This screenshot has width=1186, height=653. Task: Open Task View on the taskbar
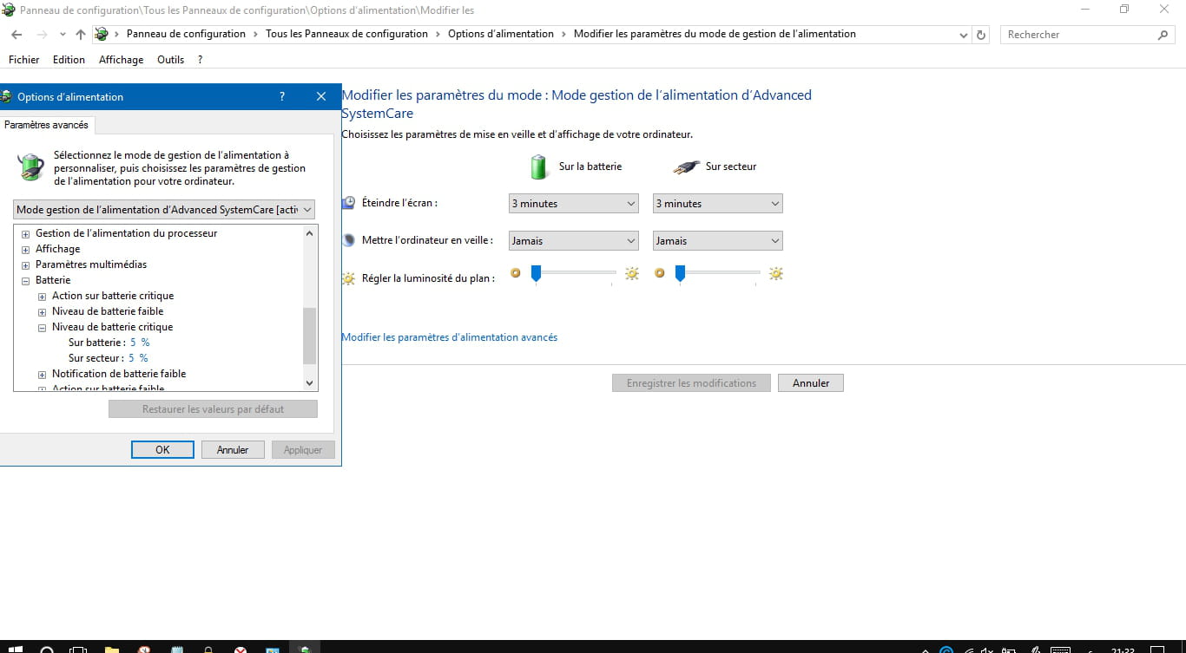click(78, 650)
